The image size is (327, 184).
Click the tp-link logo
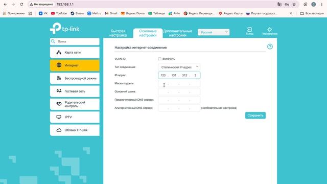[65, 28]
